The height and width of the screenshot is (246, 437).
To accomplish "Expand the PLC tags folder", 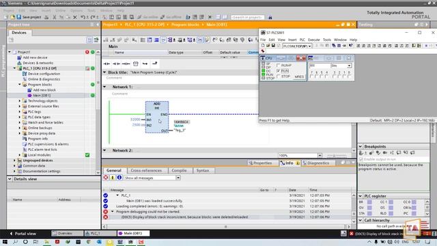I will point(20,111).
